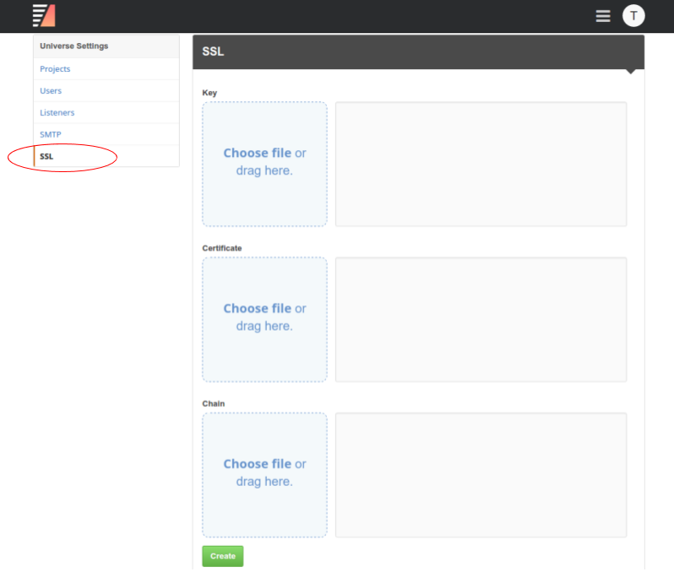Click the striped logo in the top bar
This screenshot has width=674, height=572.
[x=44, y=15]
